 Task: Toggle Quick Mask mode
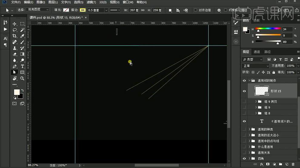14,104
